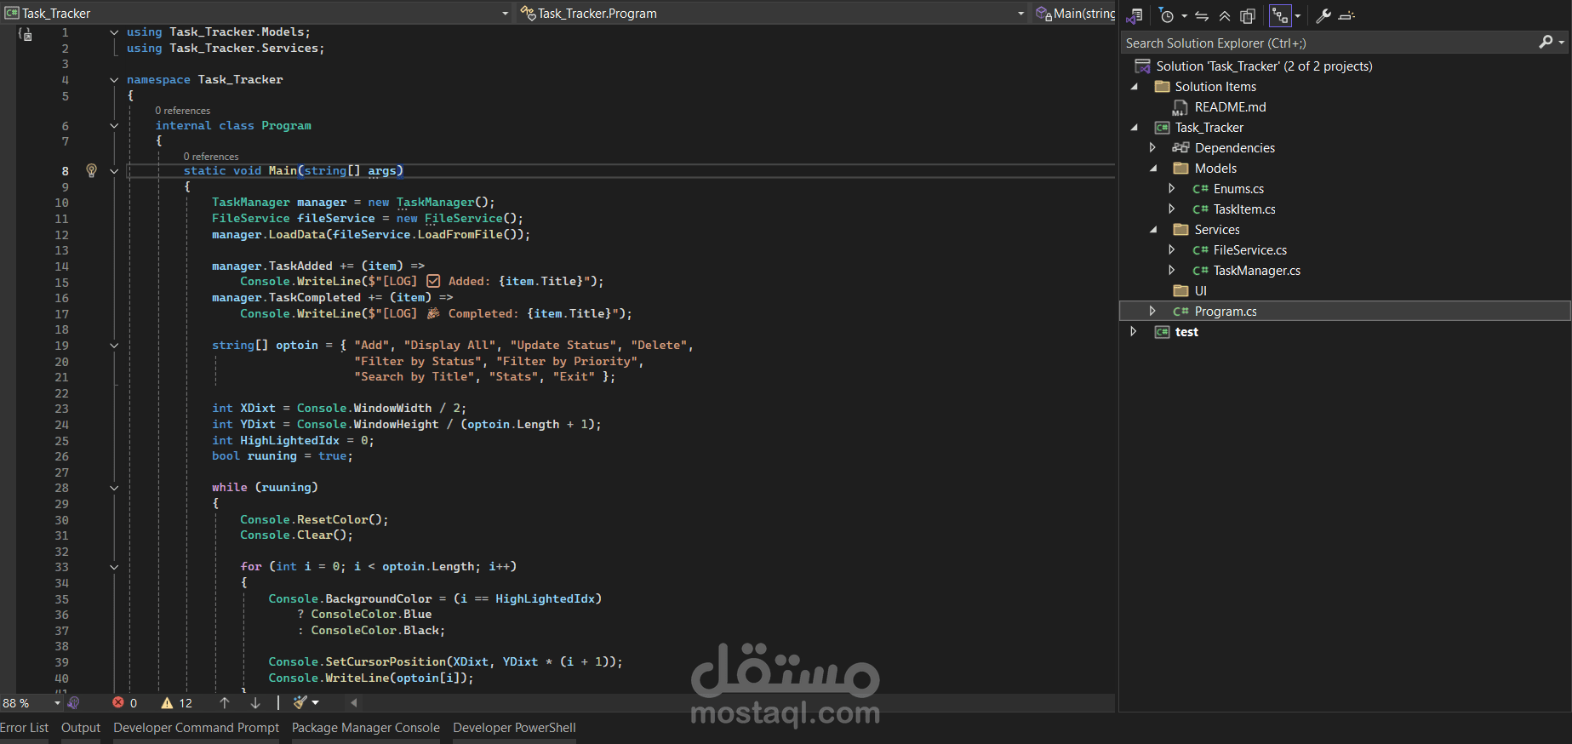Collapse the Task_Tracker project node
The height and width of the screenshot is (744, 1572).
pyautogui.click(x=1134, y=128)
